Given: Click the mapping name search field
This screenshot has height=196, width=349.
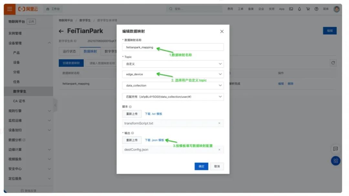Looking at the screenshot, I should [102, 63].
